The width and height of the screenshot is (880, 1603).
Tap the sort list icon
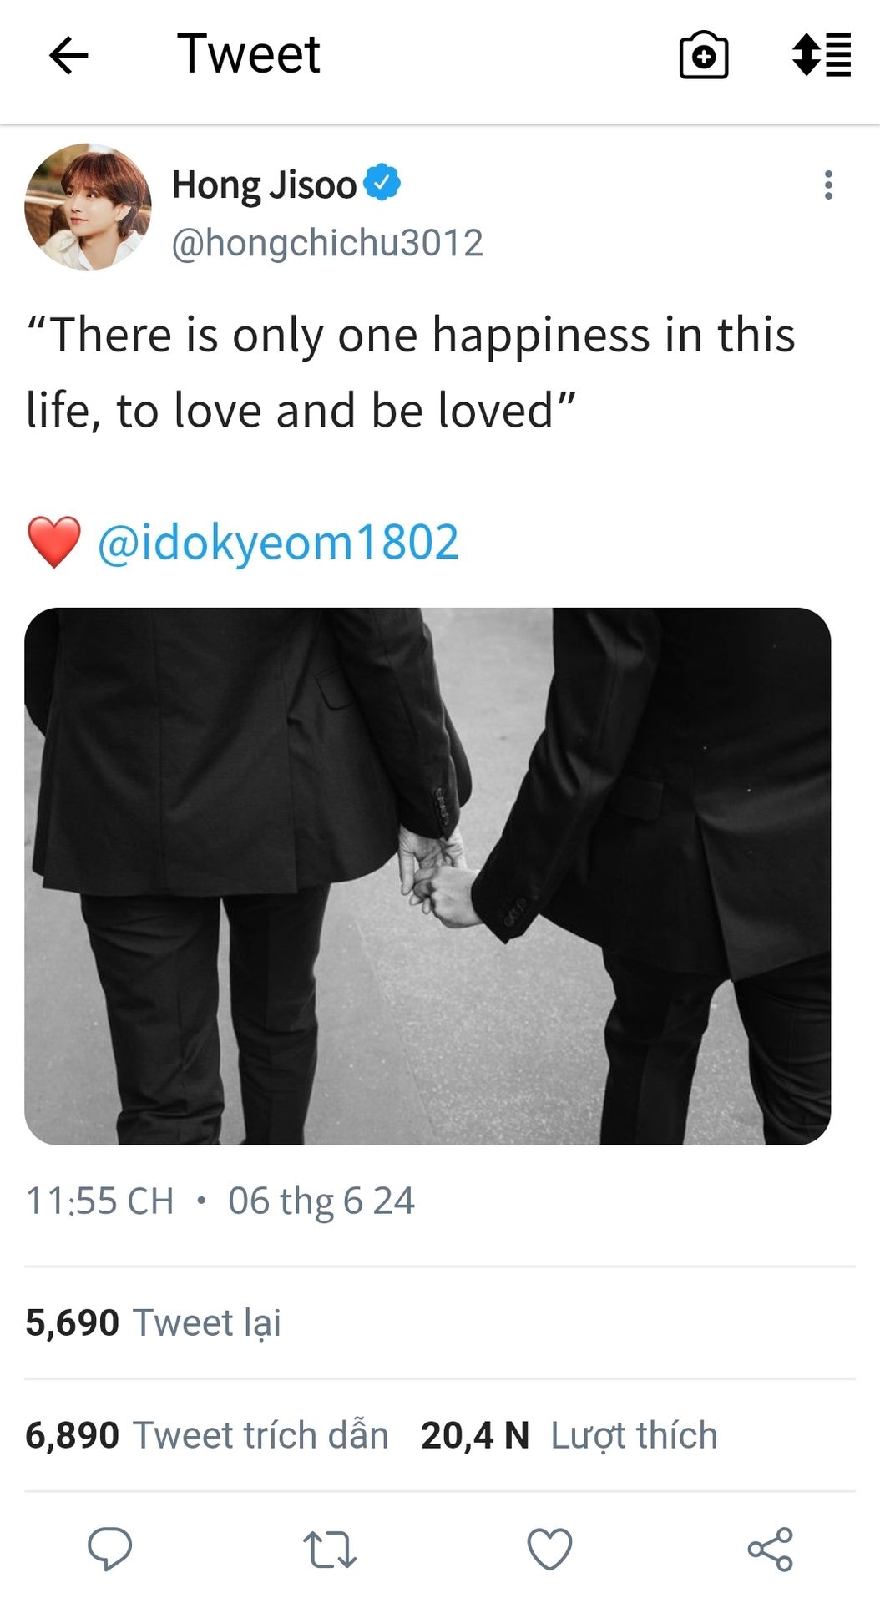[822, 55]
